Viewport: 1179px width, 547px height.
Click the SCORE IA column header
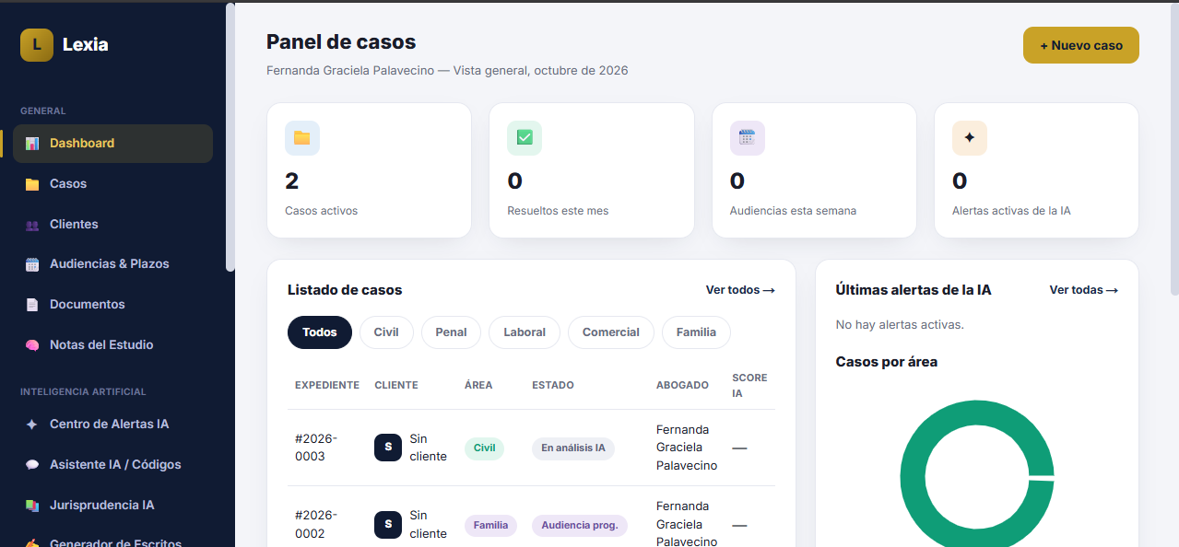[749, 386]
